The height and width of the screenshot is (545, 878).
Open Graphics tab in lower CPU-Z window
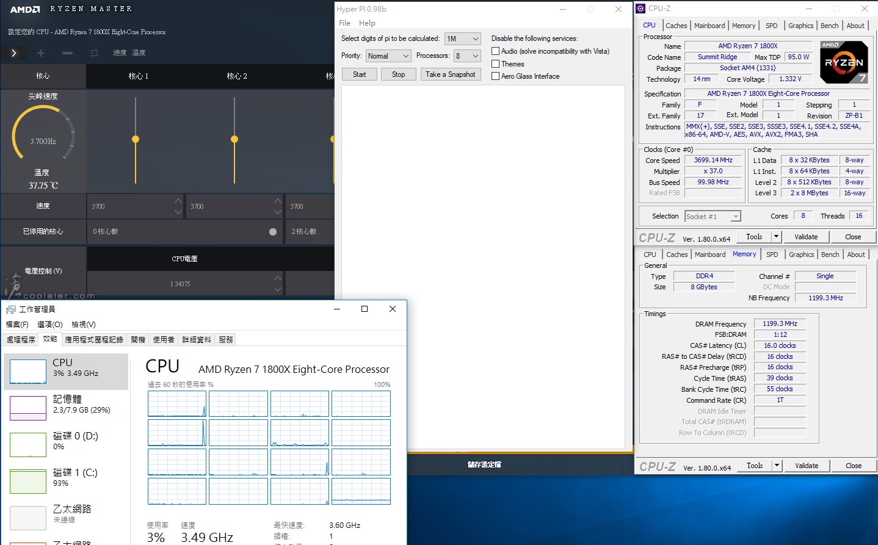click(801, 254)
